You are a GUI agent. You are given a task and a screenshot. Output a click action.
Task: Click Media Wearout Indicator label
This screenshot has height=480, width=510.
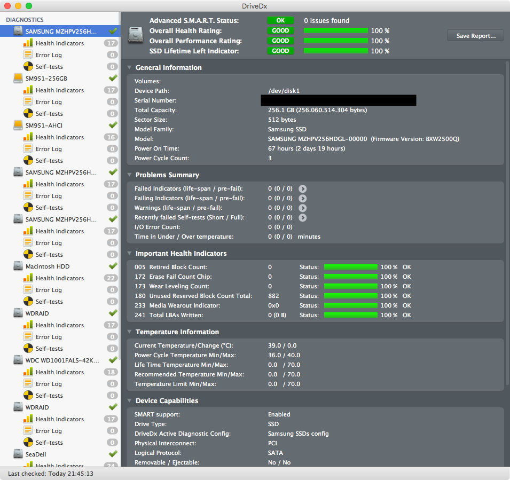pos(185,305)
